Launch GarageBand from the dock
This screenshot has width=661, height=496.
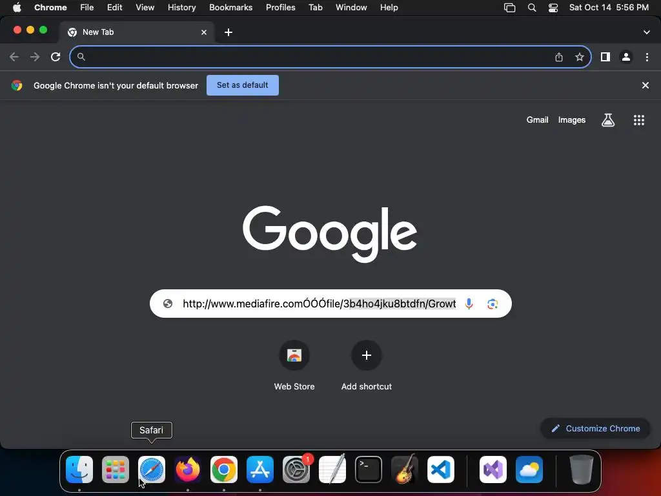click(x=405, y=470)
